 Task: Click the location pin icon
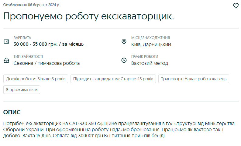point(124,41)
